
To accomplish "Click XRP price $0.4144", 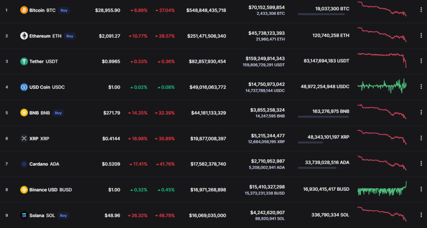I will click(111, 138).
